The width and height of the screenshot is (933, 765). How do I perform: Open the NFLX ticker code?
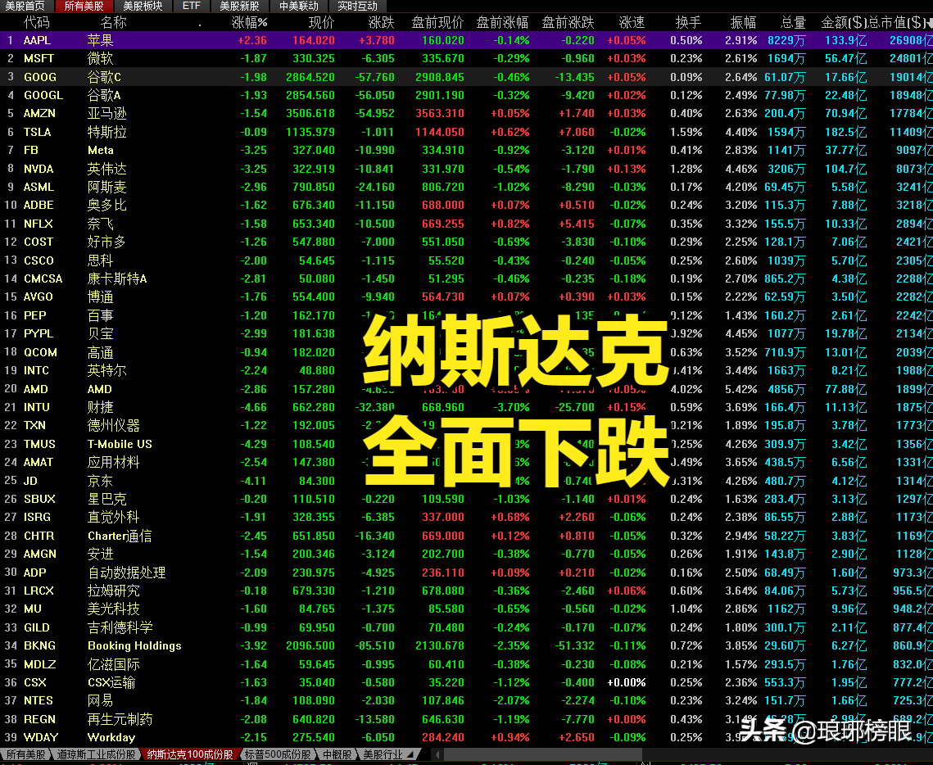(38, 224)
